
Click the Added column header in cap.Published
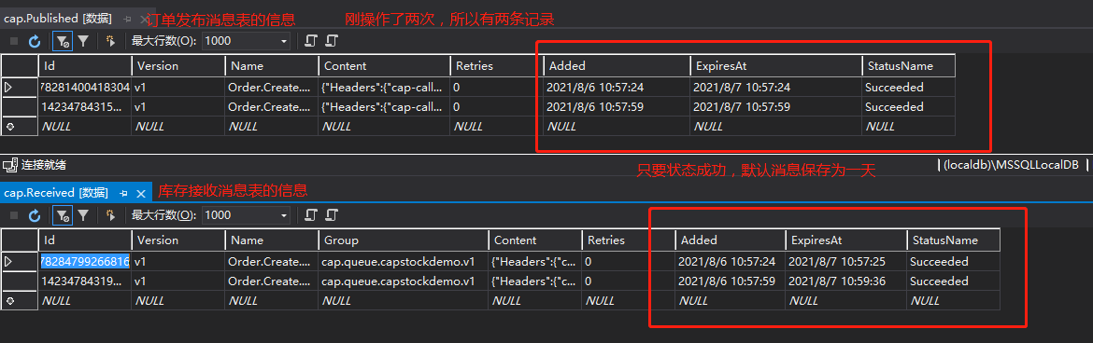click(x=617, y=66)
